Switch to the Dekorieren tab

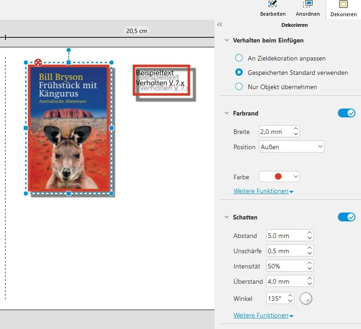click(x=343, y=9)
